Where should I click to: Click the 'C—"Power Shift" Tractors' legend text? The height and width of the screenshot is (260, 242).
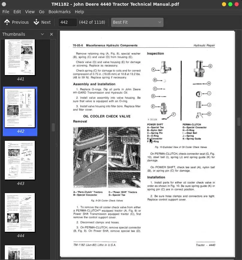123,192
